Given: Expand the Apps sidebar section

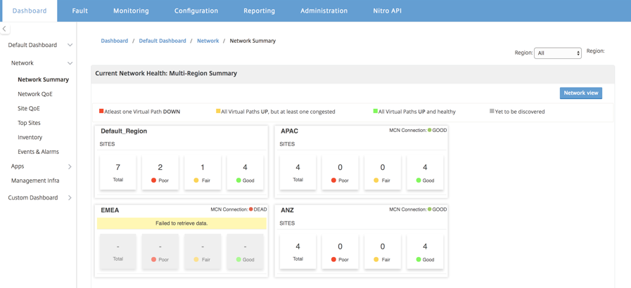Looking at the screenshot, I should point(70,166).
